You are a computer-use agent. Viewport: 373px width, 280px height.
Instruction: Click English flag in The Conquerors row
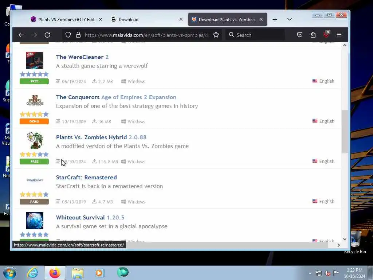pyautogui.click(x=315, y=121)
